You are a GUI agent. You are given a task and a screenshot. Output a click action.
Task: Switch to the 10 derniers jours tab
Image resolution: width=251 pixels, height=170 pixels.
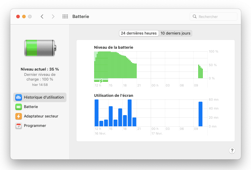[175, 33]
